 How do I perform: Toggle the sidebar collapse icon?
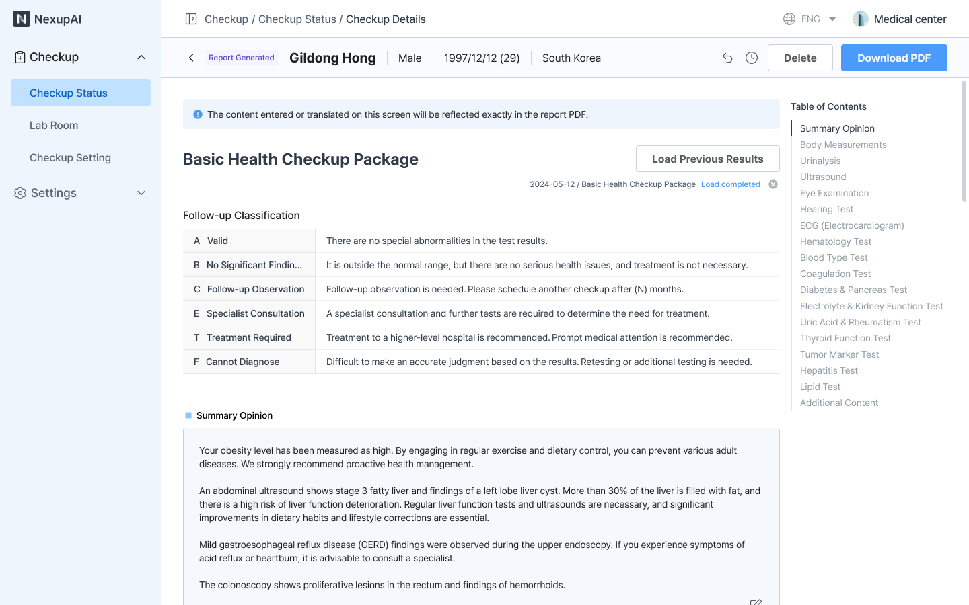[191, 19]
